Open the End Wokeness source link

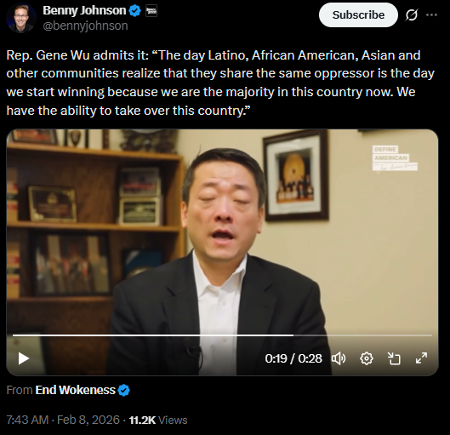tap(75, 390)
